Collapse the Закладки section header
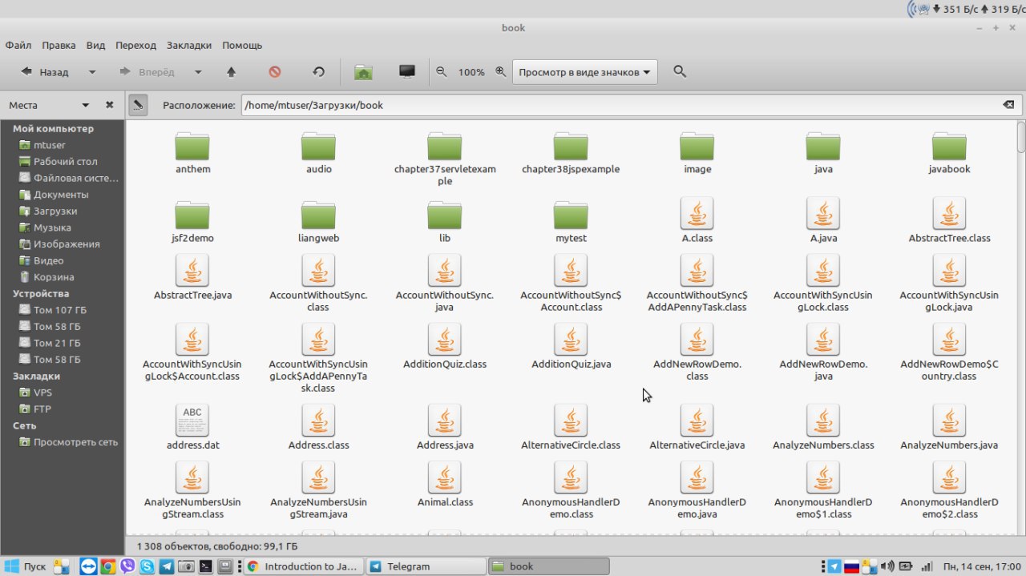This screenshot has height=576, width=1026. [x=36, y=376]
